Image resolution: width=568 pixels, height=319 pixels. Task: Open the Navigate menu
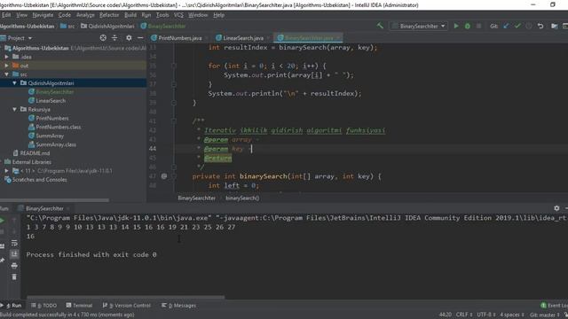[x=43, y=15]
